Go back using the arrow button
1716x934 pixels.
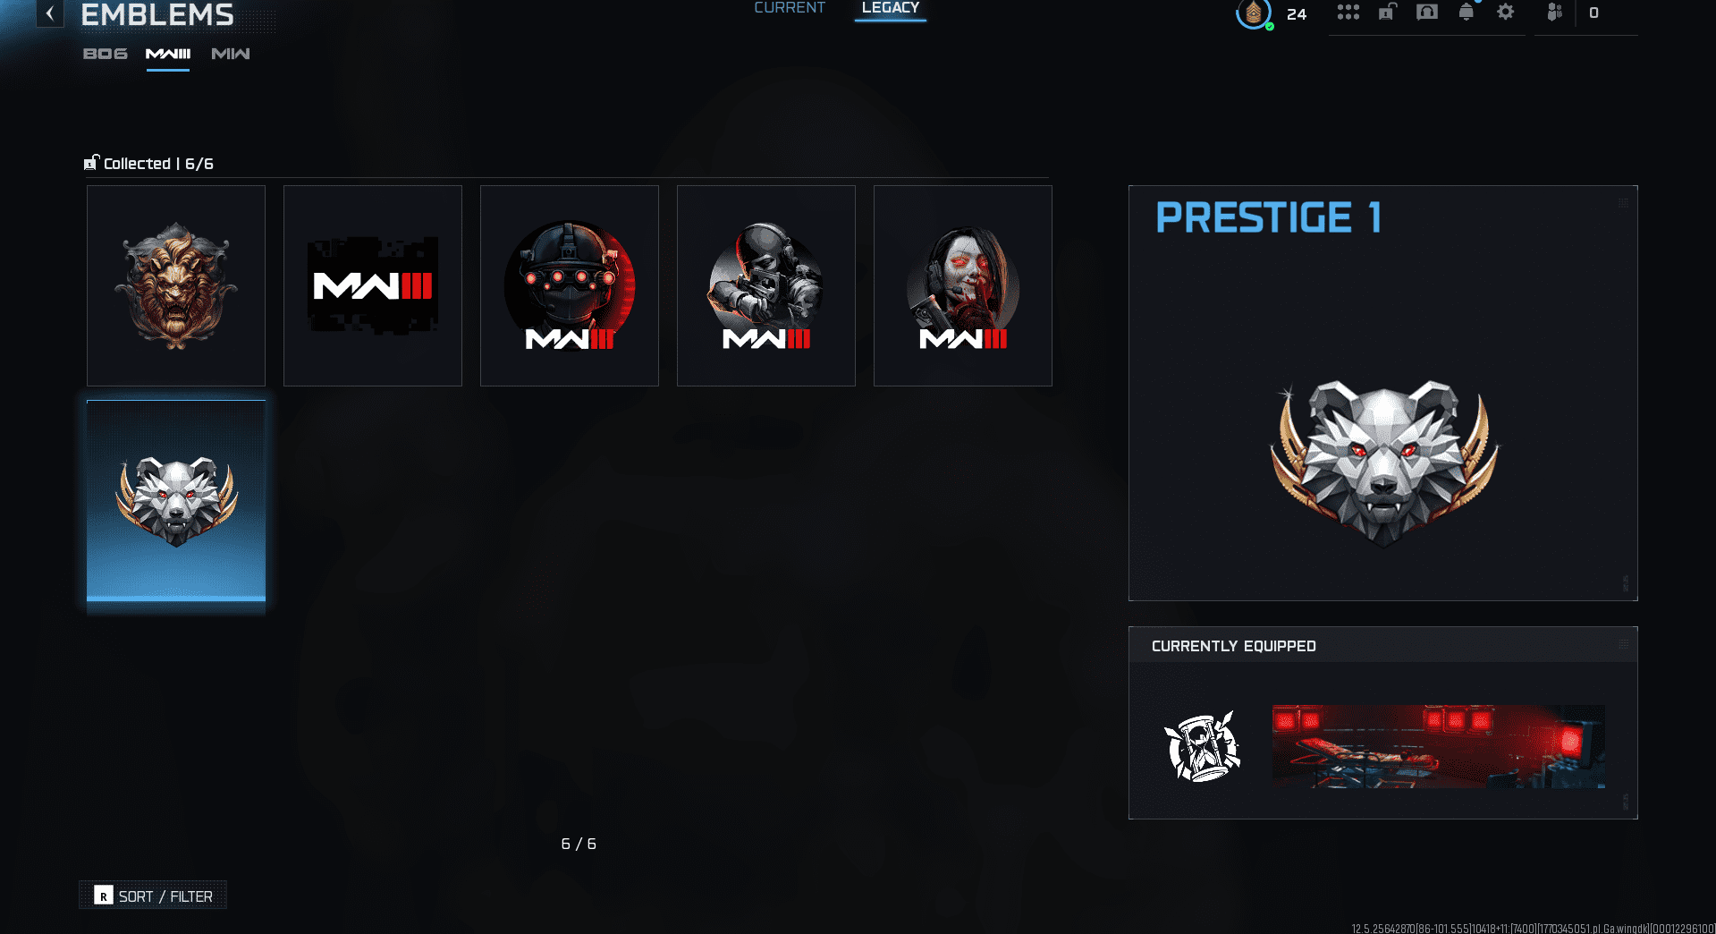tap(50, 13)
